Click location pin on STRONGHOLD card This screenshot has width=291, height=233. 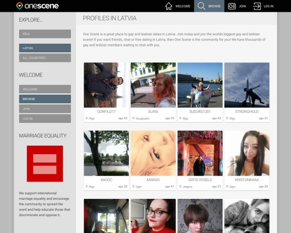[227, 118]
